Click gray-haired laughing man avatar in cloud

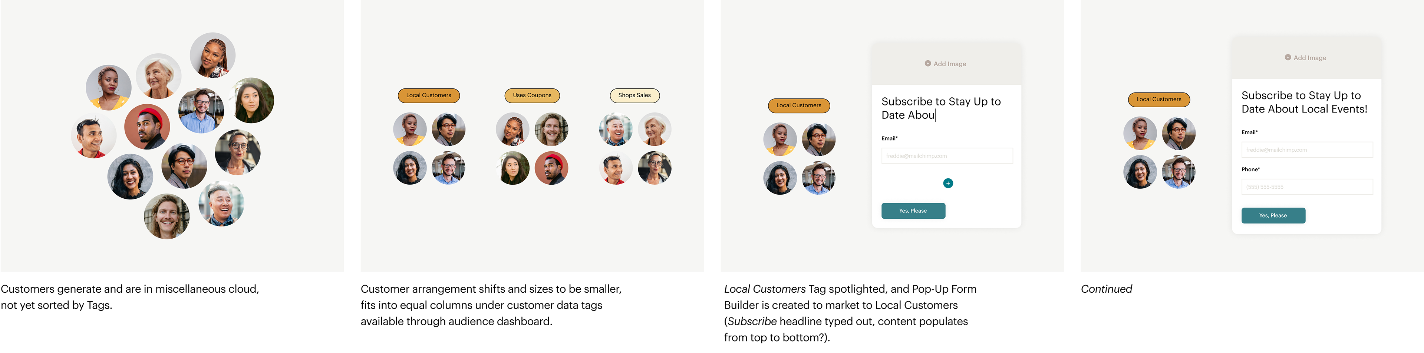[x=221, y=204]
